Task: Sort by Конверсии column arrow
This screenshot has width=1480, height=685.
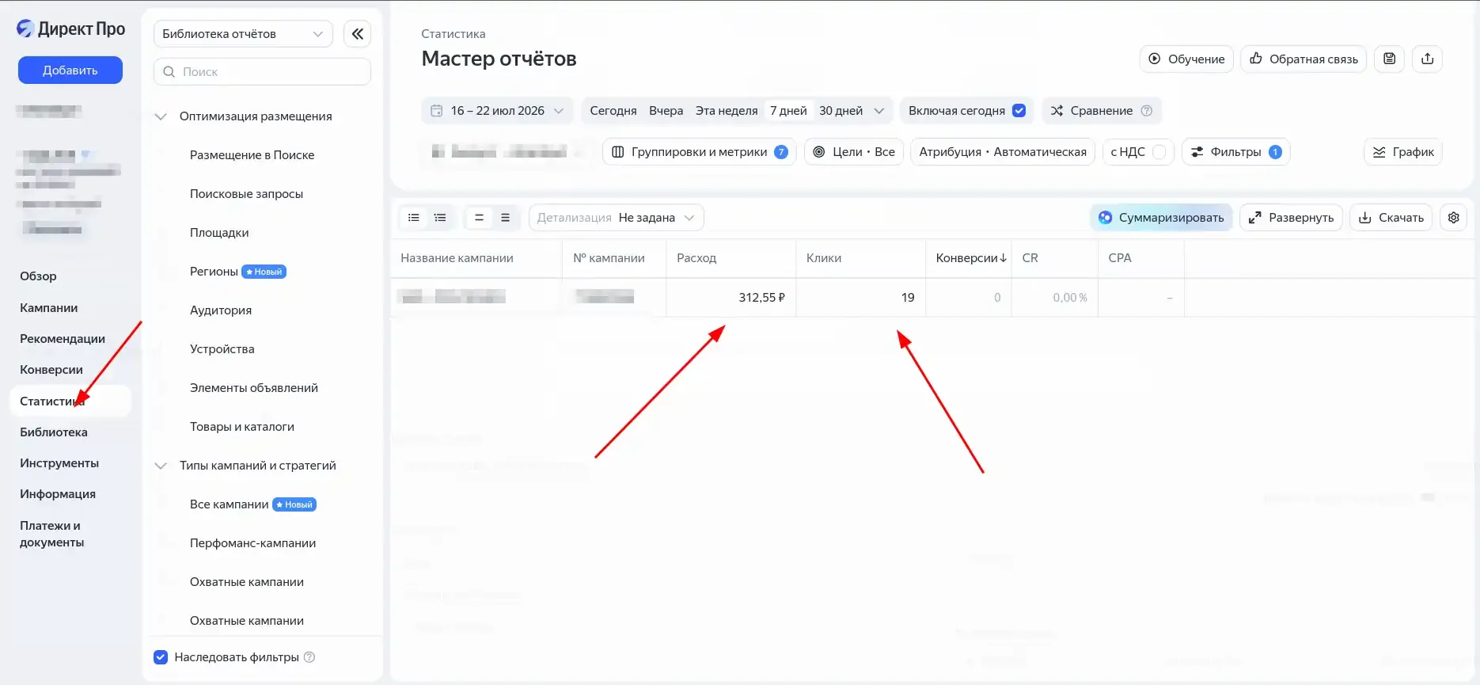Action: tap(1004, 258)
